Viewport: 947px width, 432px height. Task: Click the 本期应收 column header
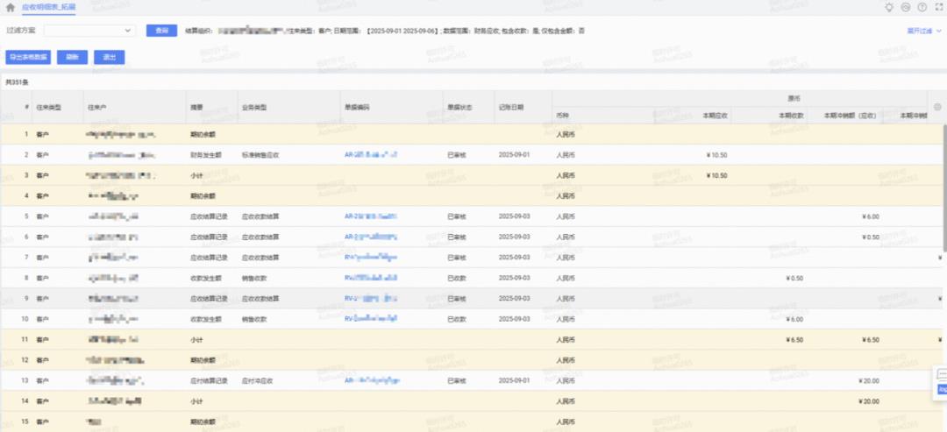coord(716,116)
